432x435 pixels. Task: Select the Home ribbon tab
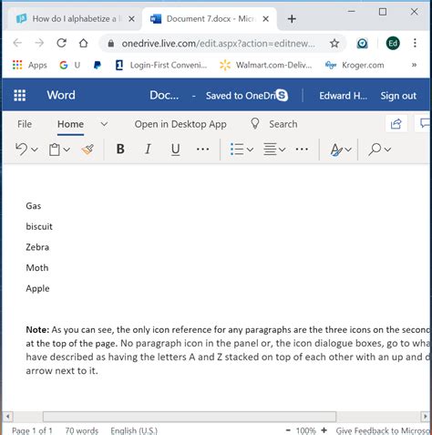pos(70,124)
